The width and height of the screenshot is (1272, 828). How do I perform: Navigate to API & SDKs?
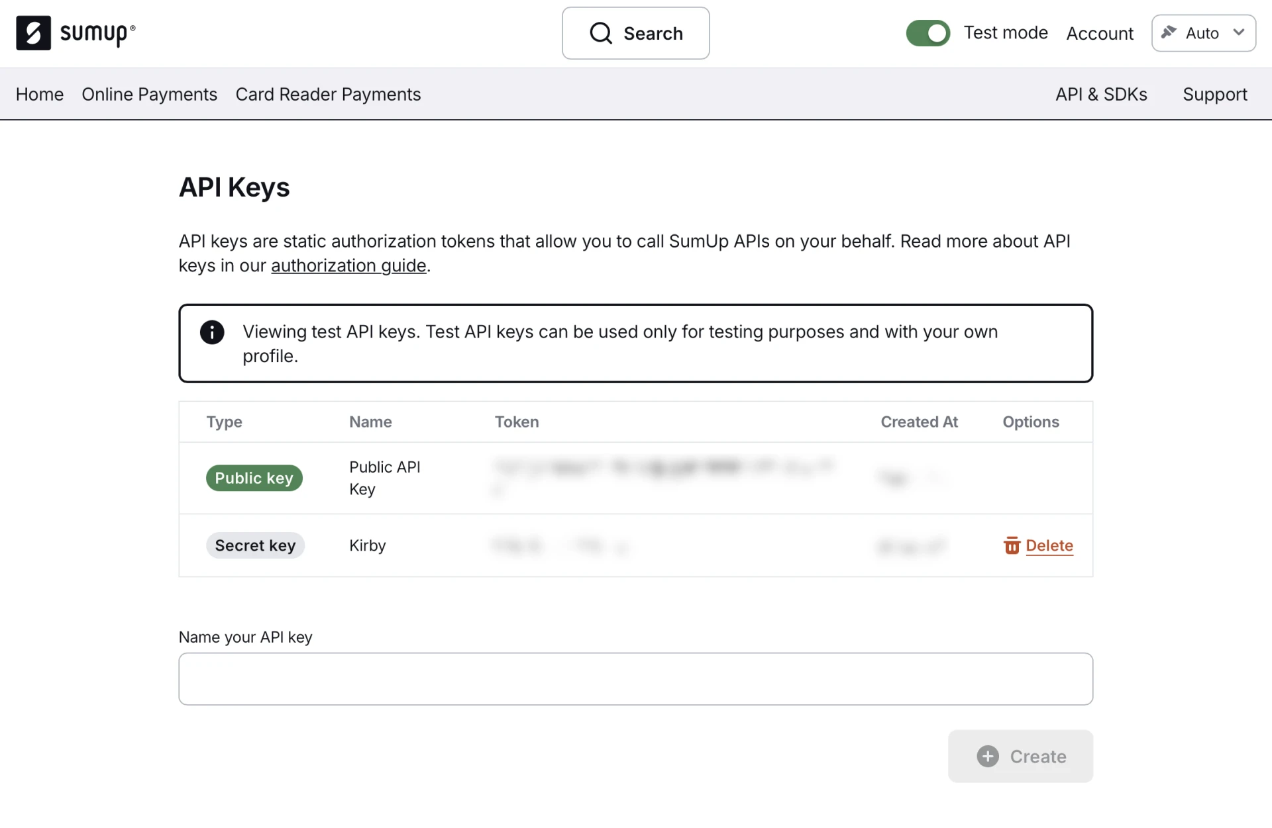(x=1101, y=94)
